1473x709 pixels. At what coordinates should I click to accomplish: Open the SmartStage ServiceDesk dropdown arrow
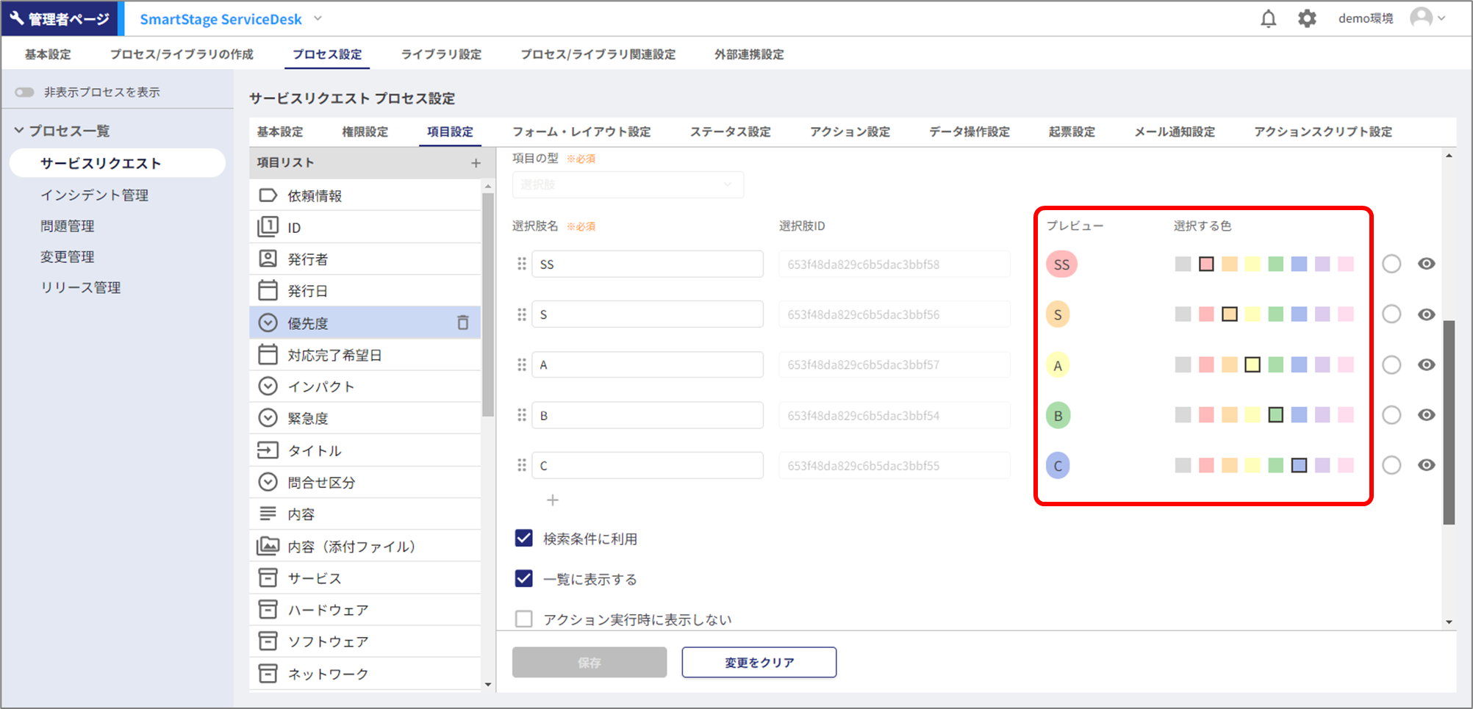[x=318, y=18]
